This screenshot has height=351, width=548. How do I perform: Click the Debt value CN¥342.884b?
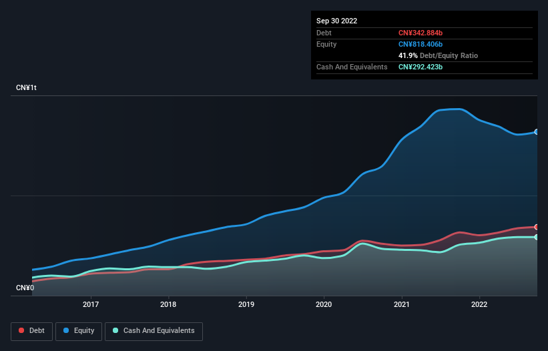point(421,33)
